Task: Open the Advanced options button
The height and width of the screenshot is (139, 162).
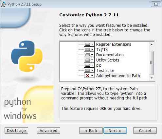Action: click(48, 130)
